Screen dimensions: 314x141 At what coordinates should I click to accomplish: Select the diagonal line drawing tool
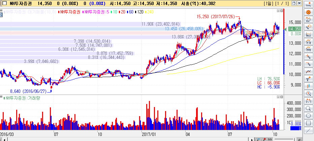pyautogui.click(x=308, y=131)
